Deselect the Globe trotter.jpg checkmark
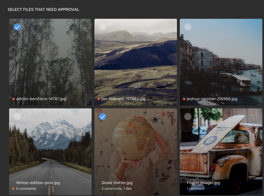Viewport: 264px width, 196px height. 102,117
